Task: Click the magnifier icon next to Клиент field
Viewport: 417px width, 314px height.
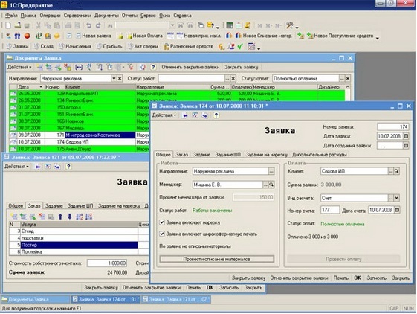Action: pyautogui.click(x=396, y=171)
